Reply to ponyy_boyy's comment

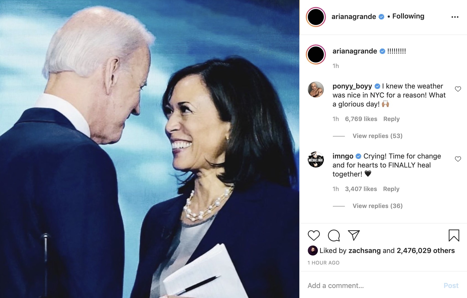coord(391,119)
